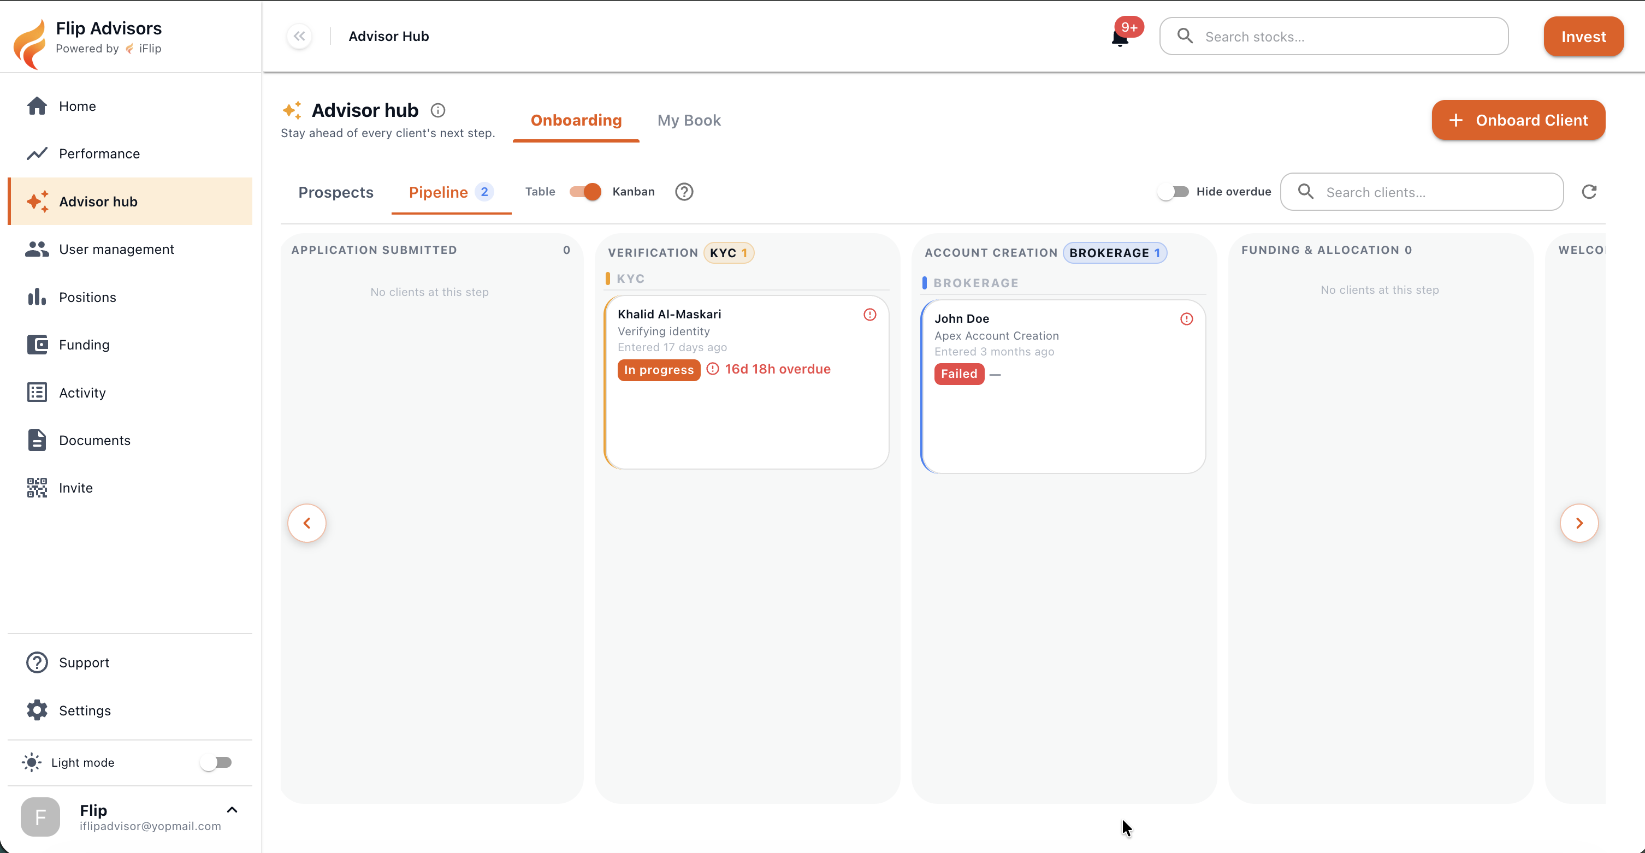The height and width of the screenshot is (853, 1645).
Task: Click the 16d 18h overdue label
Action: [x=777, y=369]
